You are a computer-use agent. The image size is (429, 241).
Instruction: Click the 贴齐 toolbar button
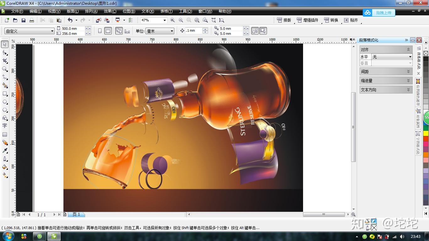point(351,20)
